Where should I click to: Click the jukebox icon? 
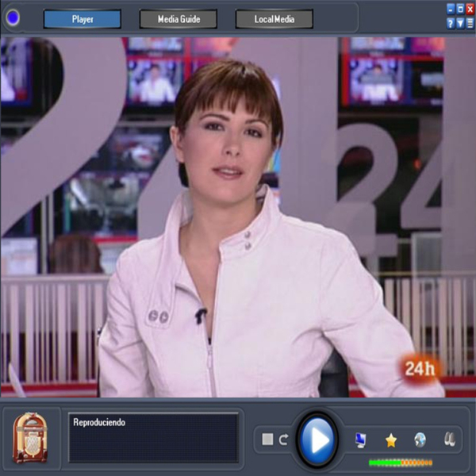pyautogui.click(x=30, y=437)
